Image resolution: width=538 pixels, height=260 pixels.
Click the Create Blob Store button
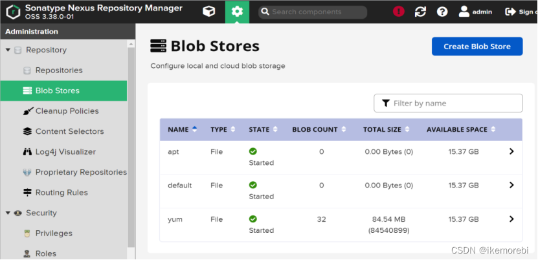click(477, 47)
